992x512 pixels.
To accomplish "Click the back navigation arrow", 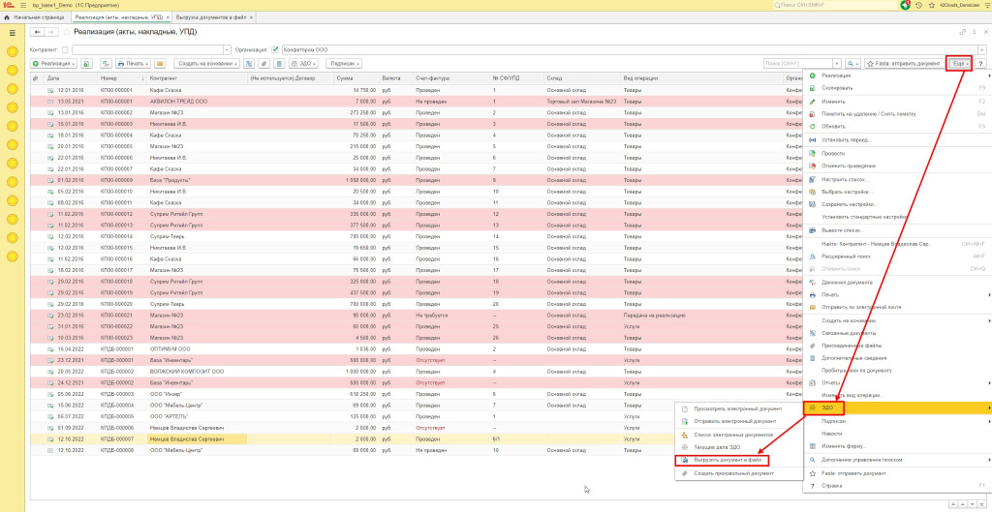I will pyautogui.click(x=37, y=33).
